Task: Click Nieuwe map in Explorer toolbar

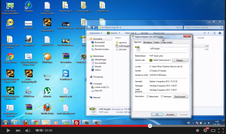Action: pos(158,33)
